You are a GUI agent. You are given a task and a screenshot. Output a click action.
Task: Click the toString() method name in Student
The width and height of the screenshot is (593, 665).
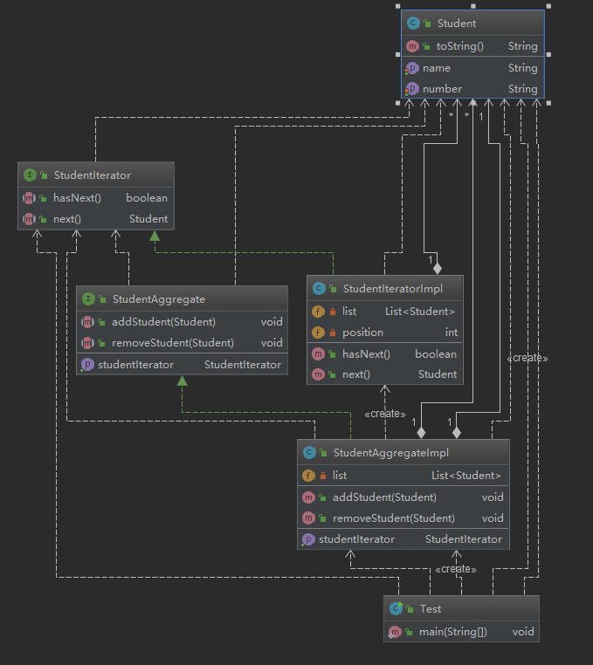pyautogui.click(x=459, y=46)
